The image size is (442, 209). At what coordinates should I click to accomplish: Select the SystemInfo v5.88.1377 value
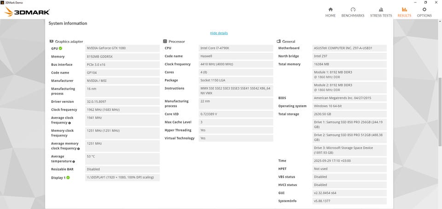(349, 201)
